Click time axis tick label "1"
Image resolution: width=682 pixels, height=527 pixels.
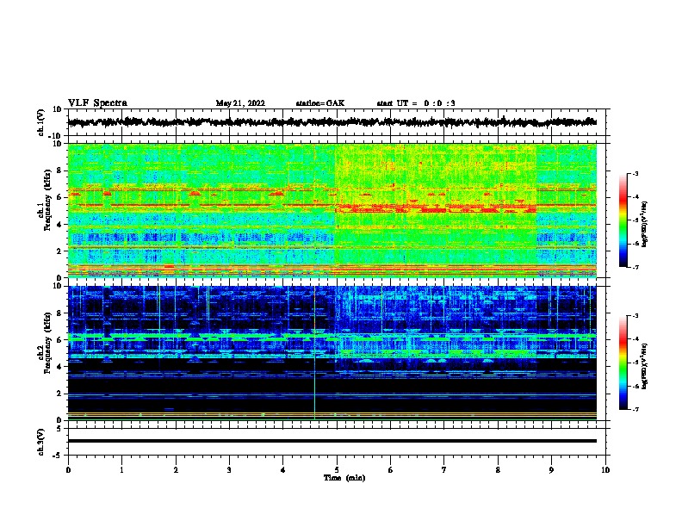[x=121, y=470]
